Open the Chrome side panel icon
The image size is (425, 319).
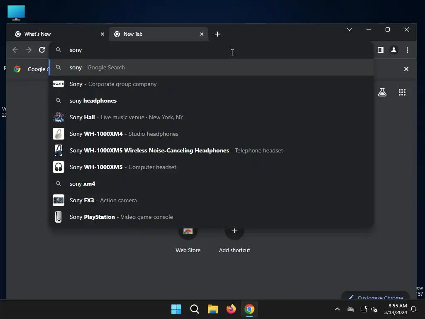pos(381,50)
